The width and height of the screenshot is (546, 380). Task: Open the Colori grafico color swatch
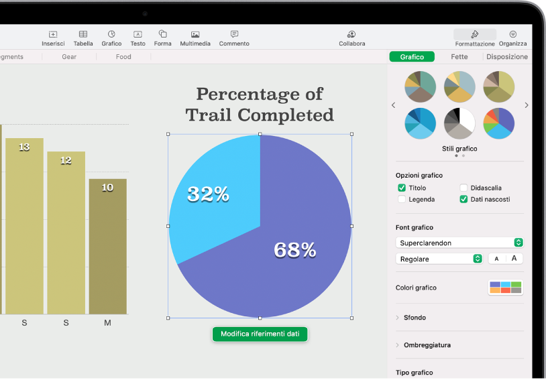coord(505,288)
